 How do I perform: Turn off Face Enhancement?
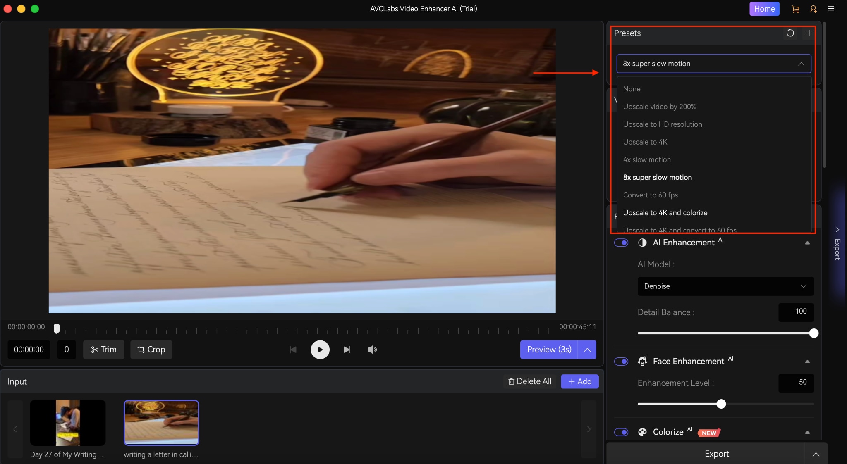pyautogui.click(x=622, y=362)
